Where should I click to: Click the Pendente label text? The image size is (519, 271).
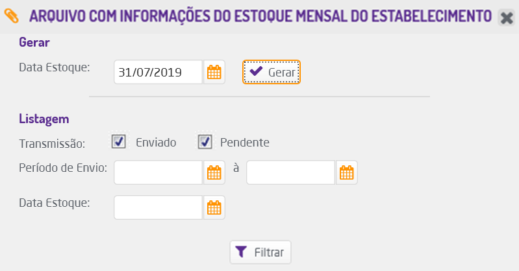click(245, 142)
